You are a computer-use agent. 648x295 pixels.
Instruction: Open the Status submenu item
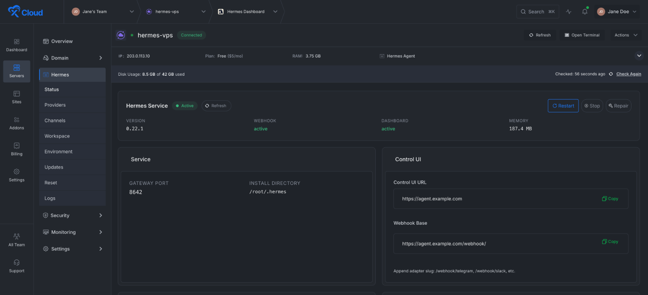tap(72, 89)
